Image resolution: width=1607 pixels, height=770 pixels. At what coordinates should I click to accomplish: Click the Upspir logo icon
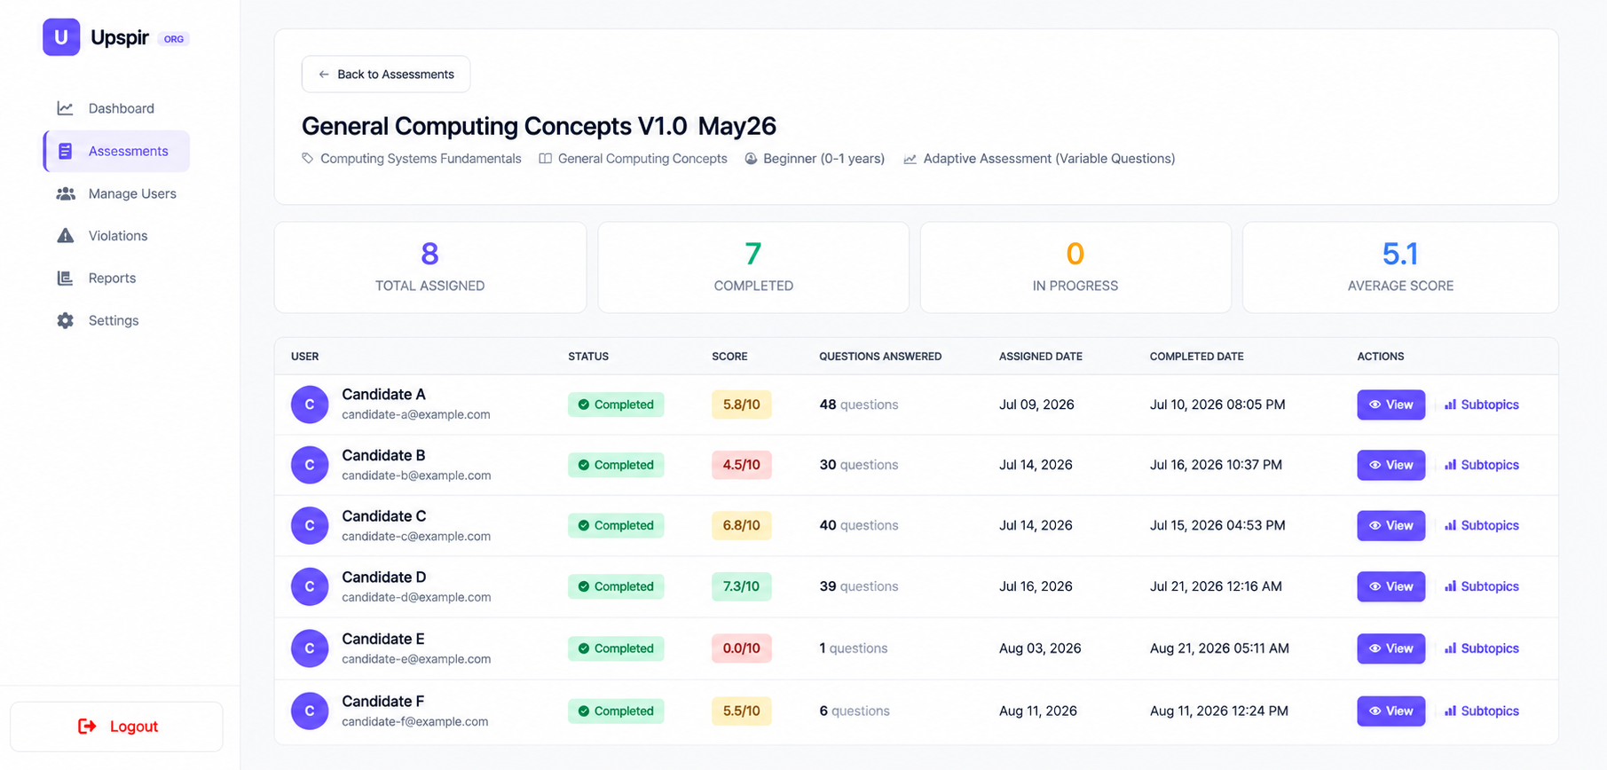[x=61, y=37]
